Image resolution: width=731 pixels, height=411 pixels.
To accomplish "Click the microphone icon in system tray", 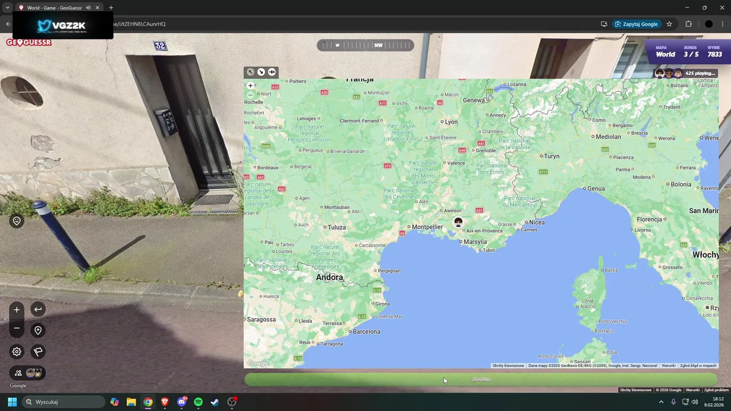I will [673, 402].
